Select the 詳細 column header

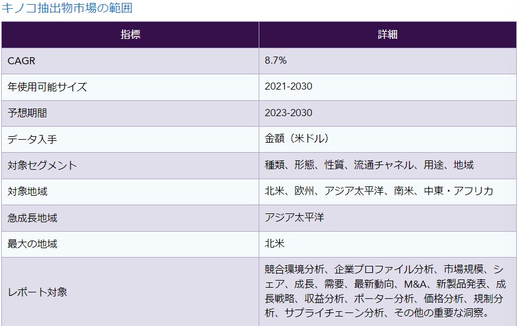(x=388, y=35)
